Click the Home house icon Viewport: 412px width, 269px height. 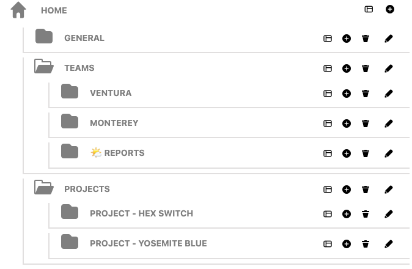pos(19,10)
